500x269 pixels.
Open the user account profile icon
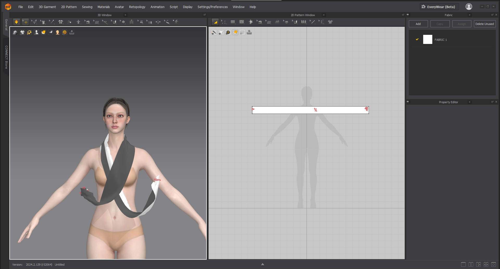pos(469,7)
